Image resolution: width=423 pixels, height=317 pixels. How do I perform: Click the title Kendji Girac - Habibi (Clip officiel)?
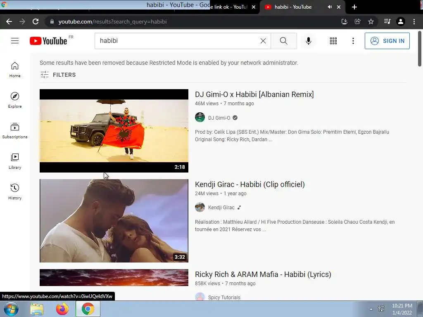(250, 185)
